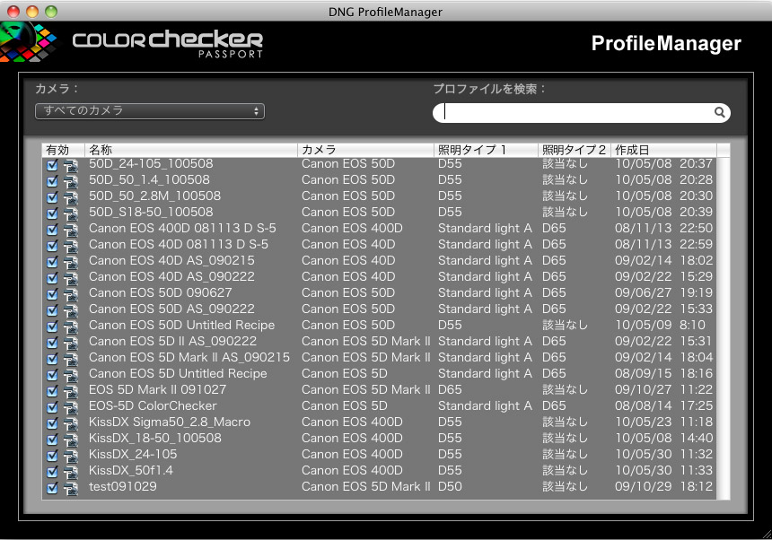Image resolution: width=772 pixels, height=540 pixels.
Task: Click icon beside Canon EOS 5D II AS_090222
Action: [71, 344]
